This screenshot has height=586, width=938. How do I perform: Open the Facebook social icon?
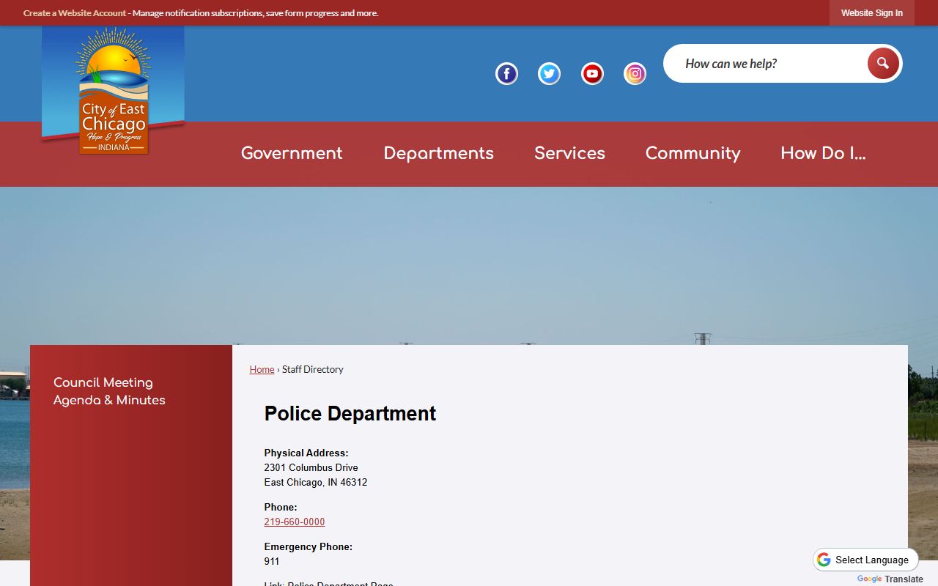coord(506,74)
